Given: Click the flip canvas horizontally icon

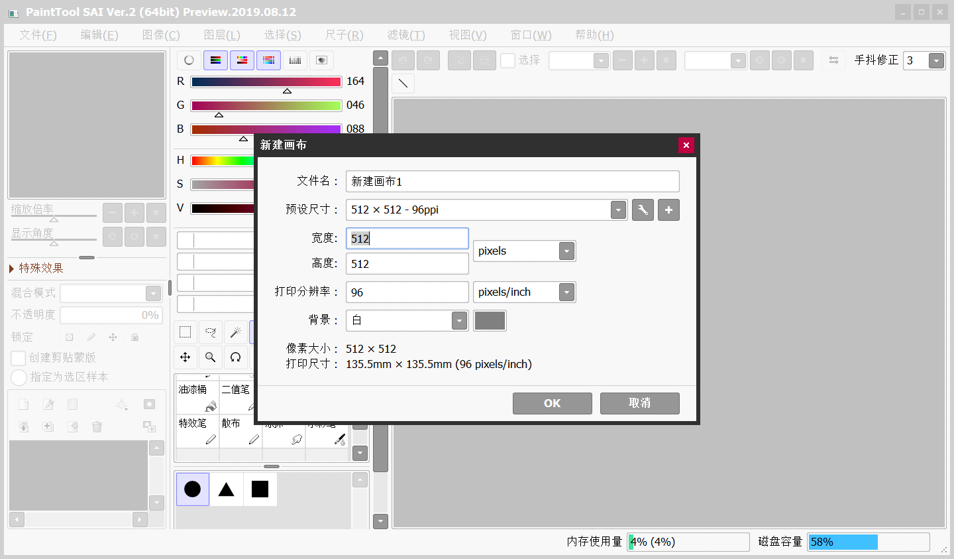Looking at the screenshot, I should (x=833, y=60).
